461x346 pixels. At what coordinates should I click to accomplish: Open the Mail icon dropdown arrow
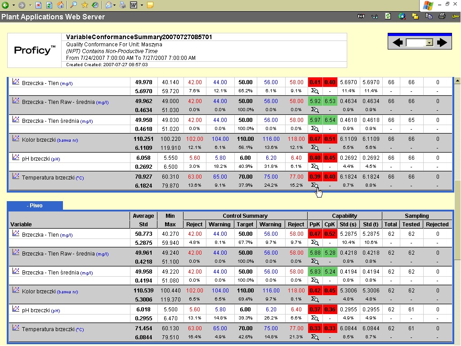point(114,5)
